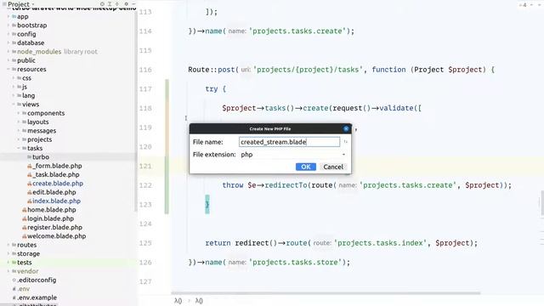The width and height of the screenshot is (544, 306).
Task: Click Route::post on line 116
Action: (212, 70)
